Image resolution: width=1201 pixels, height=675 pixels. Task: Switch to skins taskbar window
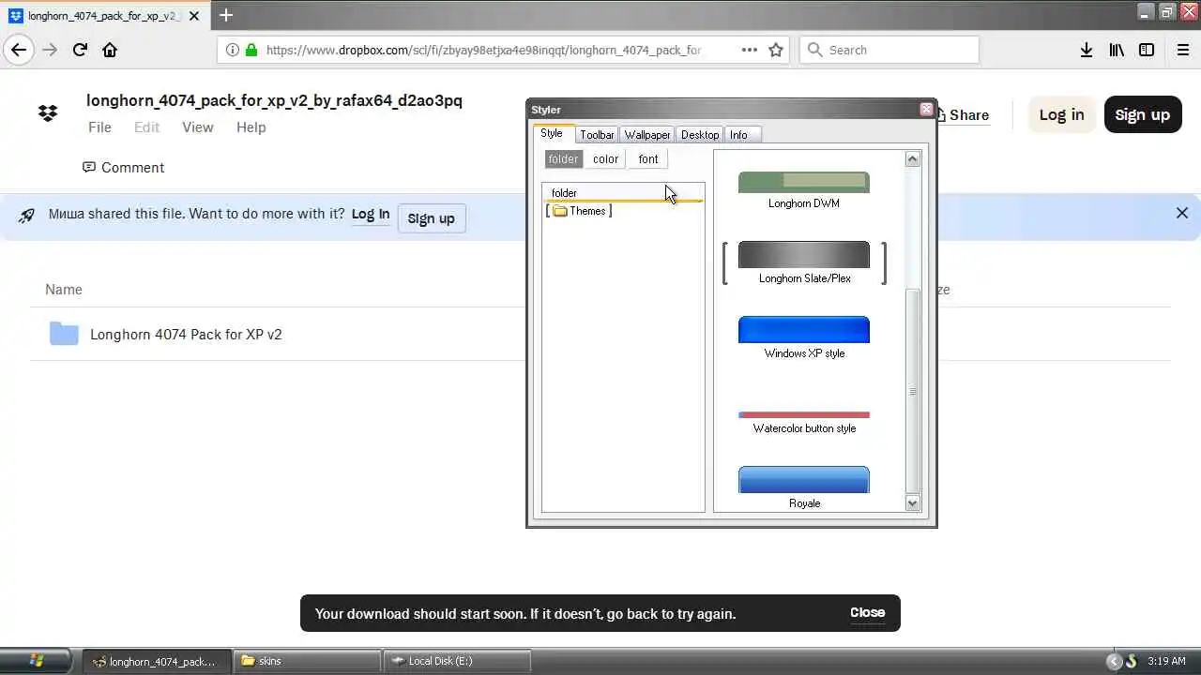[308, 661]
